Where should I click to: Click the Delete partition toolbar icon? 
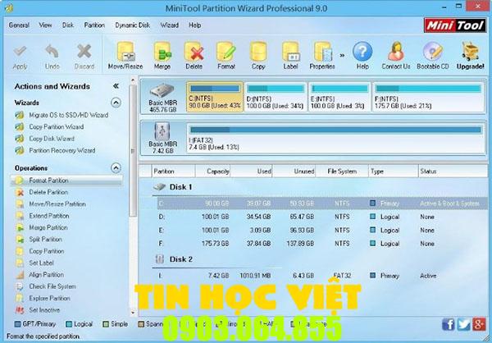pos(194,54)
